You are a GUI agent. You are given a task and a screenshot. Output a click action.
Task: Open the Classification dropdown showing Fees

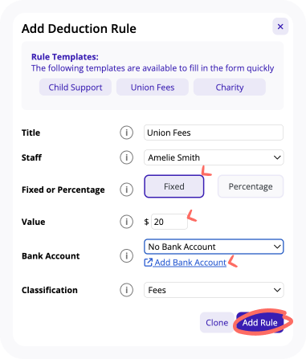tap(214, 290)
